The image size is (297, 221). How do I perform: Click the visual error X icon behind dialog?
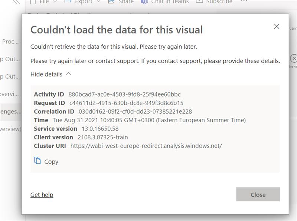pos(294,58)
